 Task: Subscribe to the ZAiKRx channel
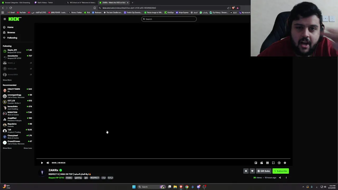tap(281, 171)
